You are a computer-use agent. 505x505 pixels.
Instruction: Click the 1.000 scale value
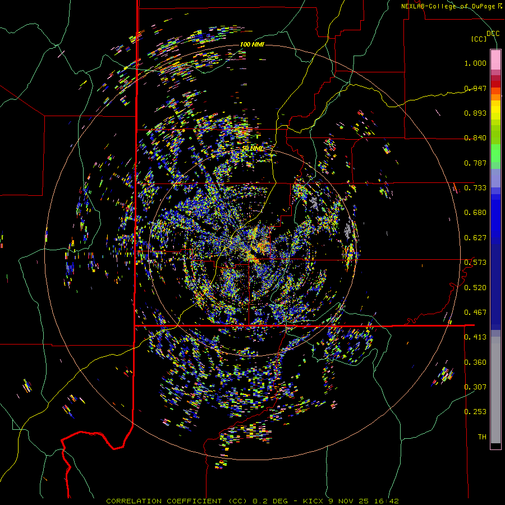pos(475,63)
